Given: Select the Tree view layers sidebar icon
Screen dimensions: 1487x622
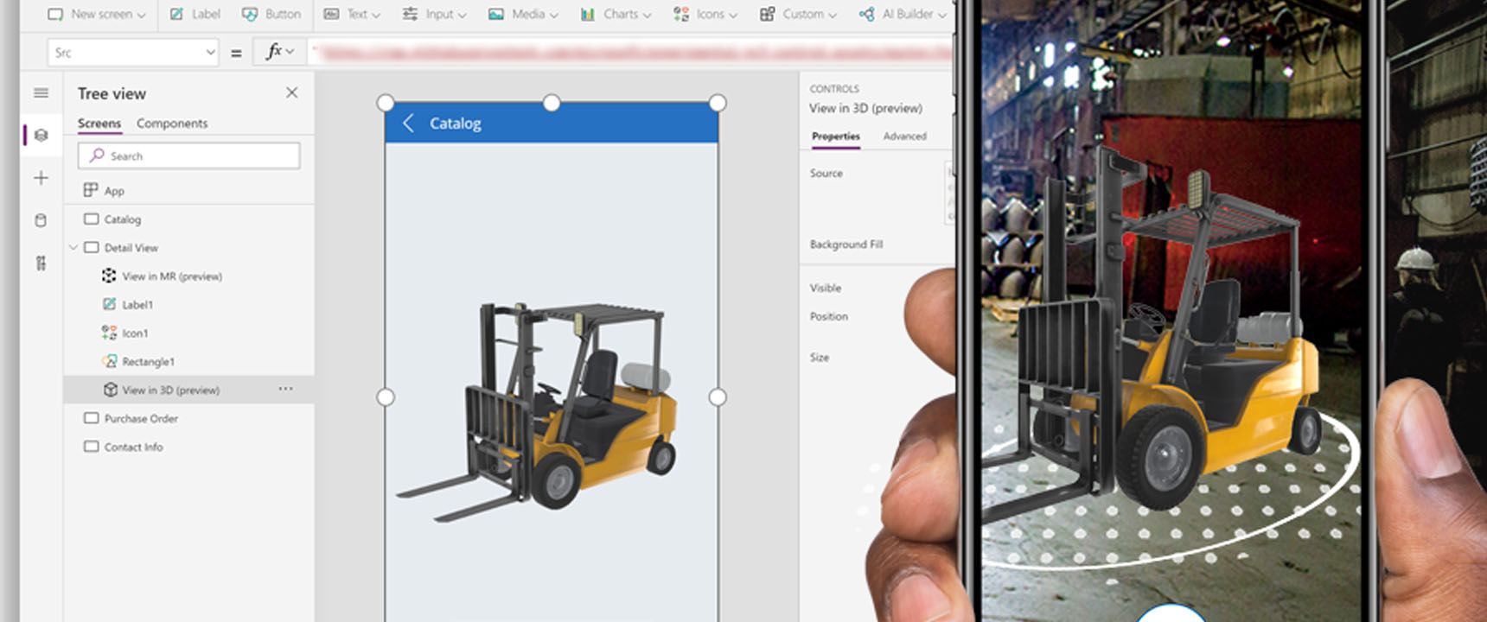Looking at the screenshot, I should click(x=41, y=136).
